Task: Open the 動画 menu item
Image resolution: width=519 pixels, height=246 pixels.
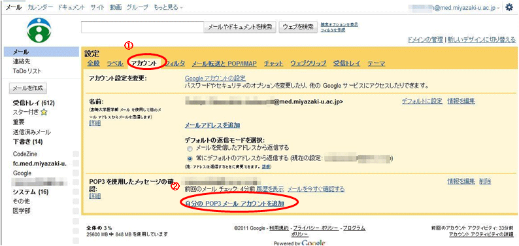Action: 115,8
